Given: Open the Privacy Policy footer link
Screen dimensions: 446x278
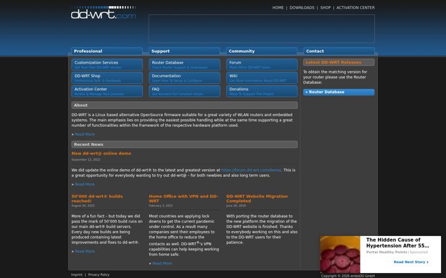Looking at the screenshot, I should tap(98, 274).
